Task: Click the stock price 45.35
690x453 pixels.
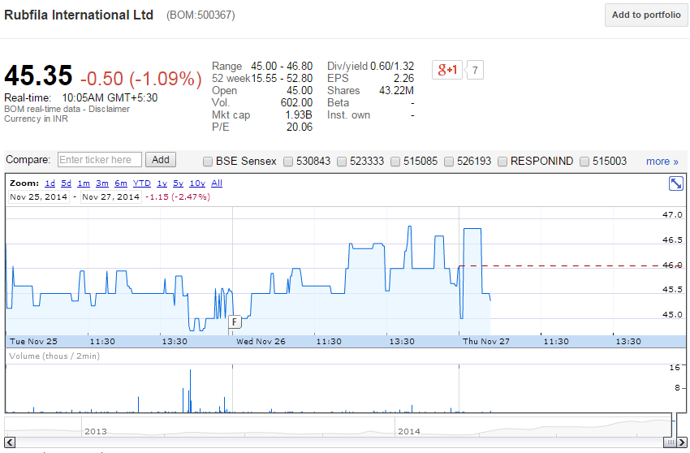Action: tap(38, 75)
